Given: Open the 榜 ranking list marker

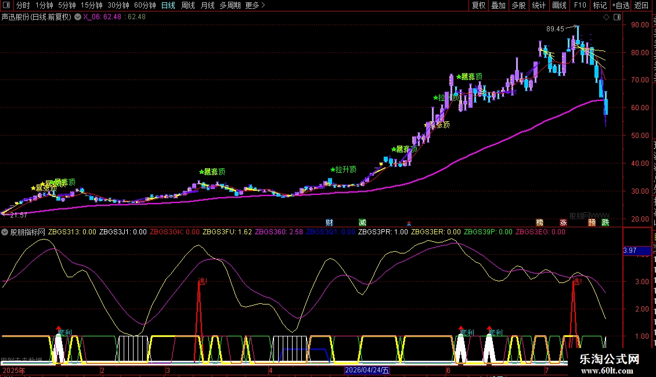Looking at the screenshot, I should (540, 222).
